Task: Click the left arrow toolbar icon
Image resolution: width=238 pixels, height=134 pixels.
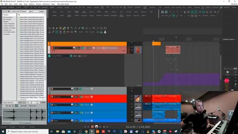Action: (53, 28)
